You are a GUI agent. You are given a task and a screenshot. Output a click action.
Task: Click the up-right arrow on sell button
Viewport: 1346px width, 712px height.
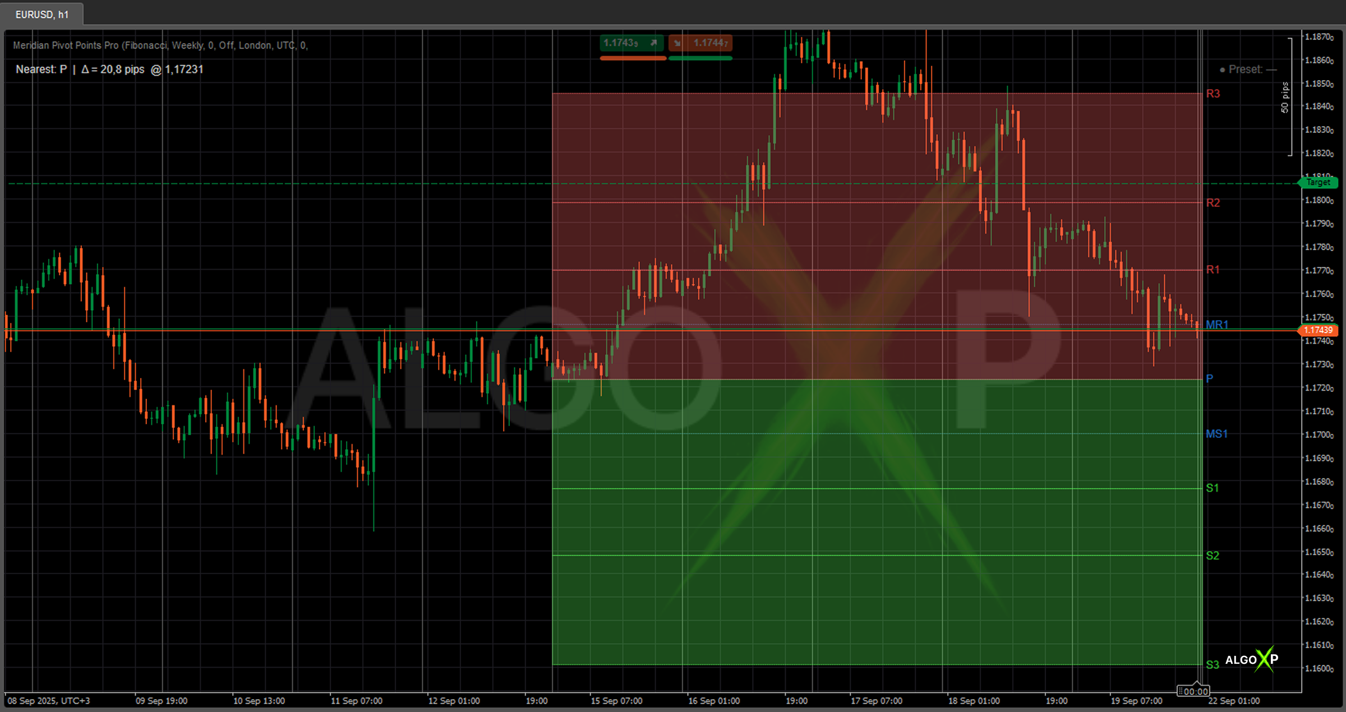pyautogui.click(x=653, y=43)
